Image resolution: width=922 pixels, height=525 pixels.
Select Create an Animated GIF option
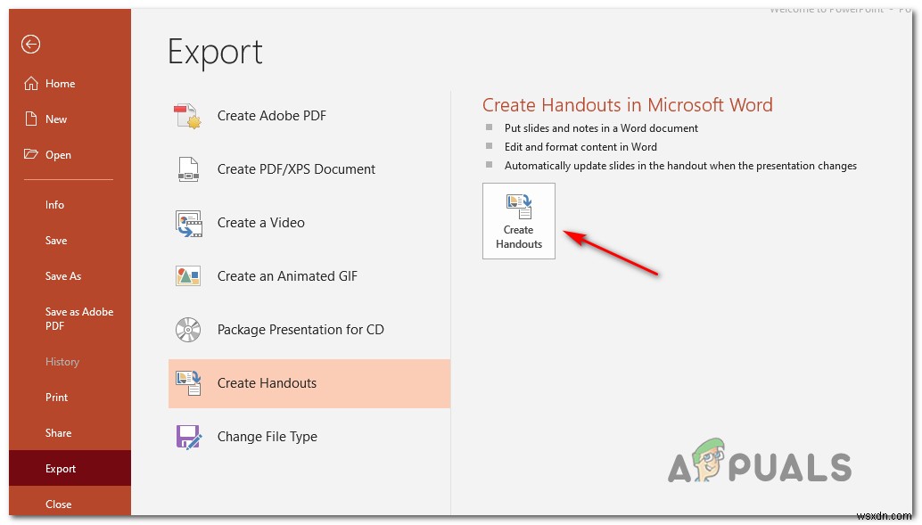point(309,276)
